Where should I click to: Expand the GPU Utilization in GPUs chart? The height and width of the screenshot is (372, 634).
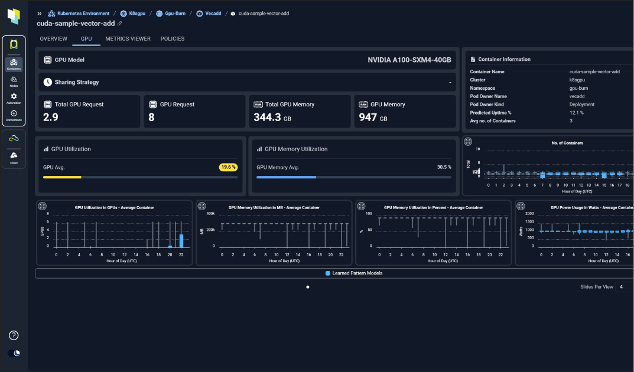point(42,206)
